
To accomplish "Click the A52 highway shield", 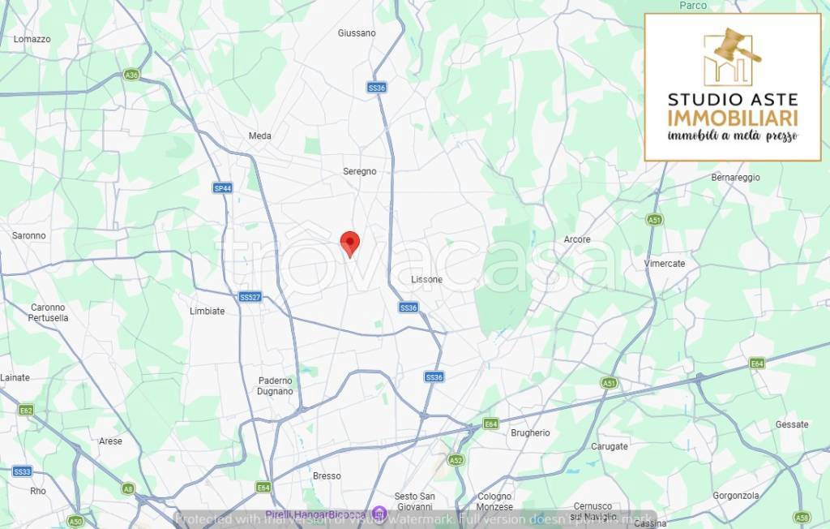I will click(x=456, y=460).
